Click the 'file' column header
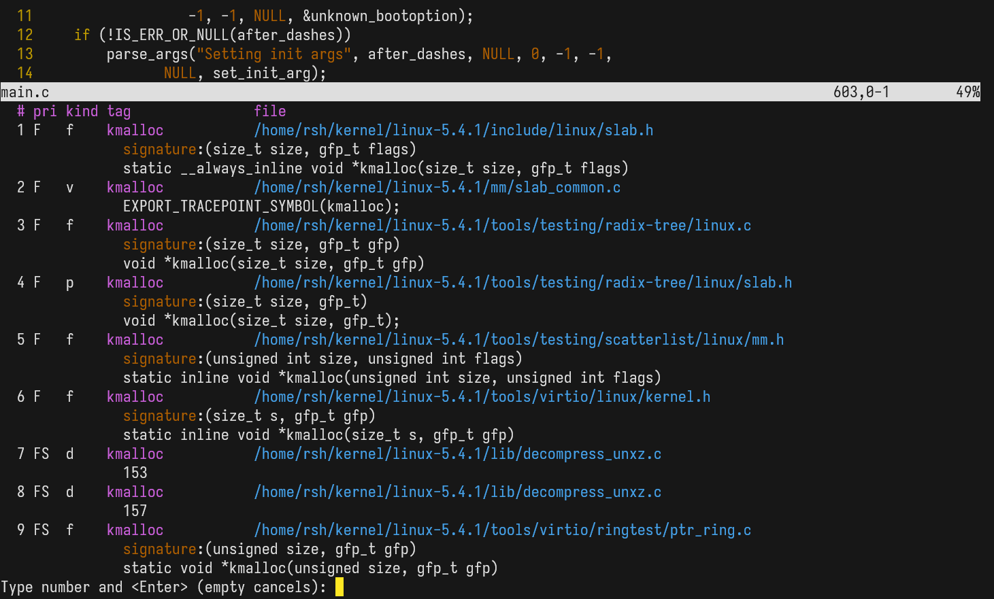Screen dimensions: 994x599 click(270, 111)
